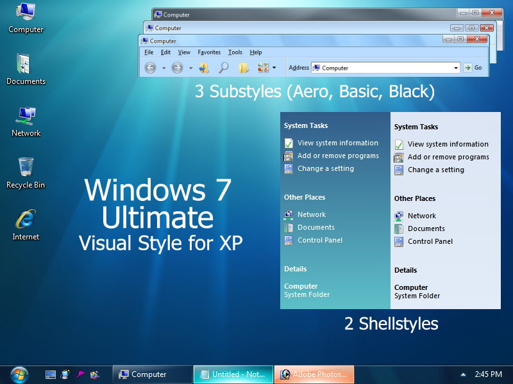The width and height of the screenshot is (513, 384).
Task: Click the second quick launch icon
Action: [65, 374]
